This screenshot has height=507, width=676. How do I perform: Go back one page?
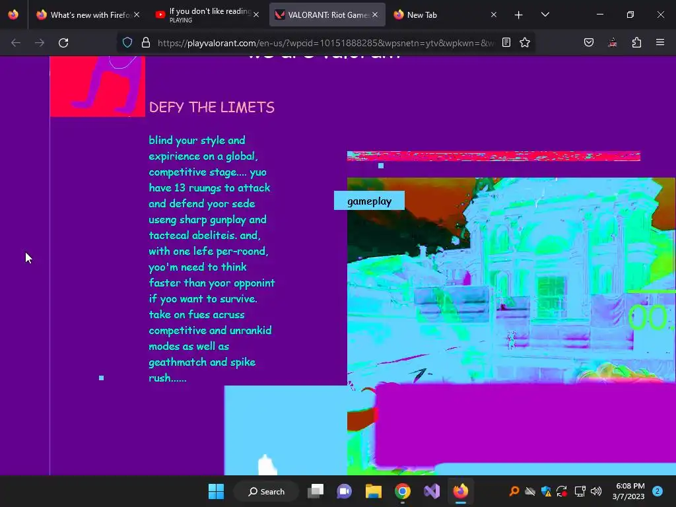(16, 43)
